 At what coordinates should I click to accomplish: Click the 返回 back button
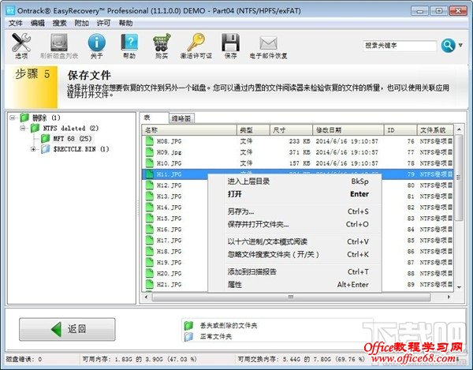(x=67, y=329)
